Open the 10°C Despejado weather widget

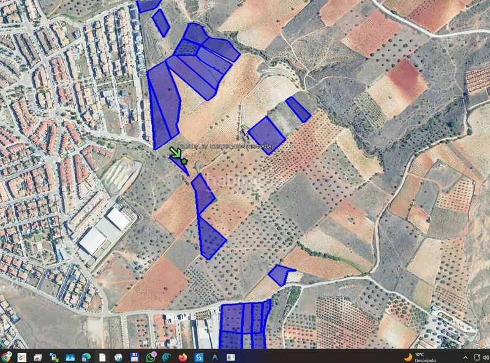[x=420, y=357]
